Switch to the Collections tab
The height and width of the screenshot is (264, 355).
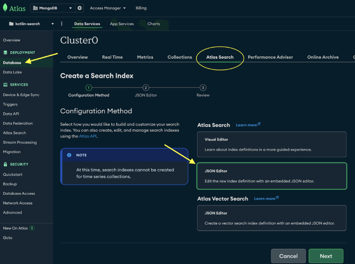180,57
